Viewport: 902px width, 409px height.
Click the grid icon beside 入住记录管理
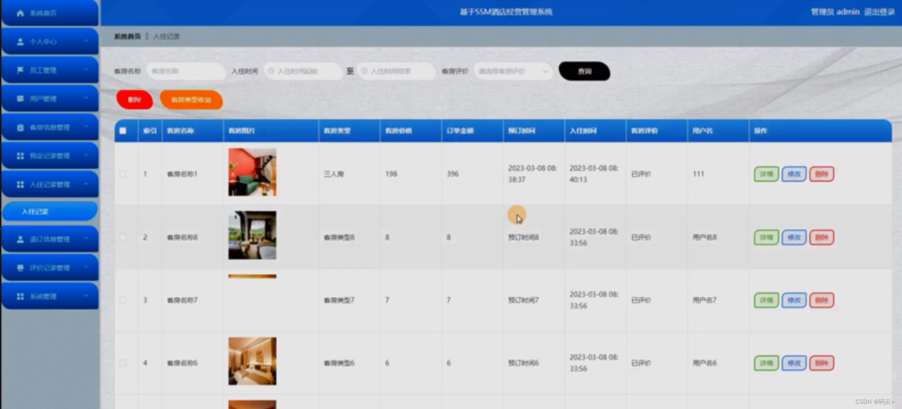click(20, 185)
